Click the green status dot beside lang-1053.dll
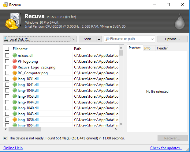Viewport: 190px width, 152px height. point(15,96)
